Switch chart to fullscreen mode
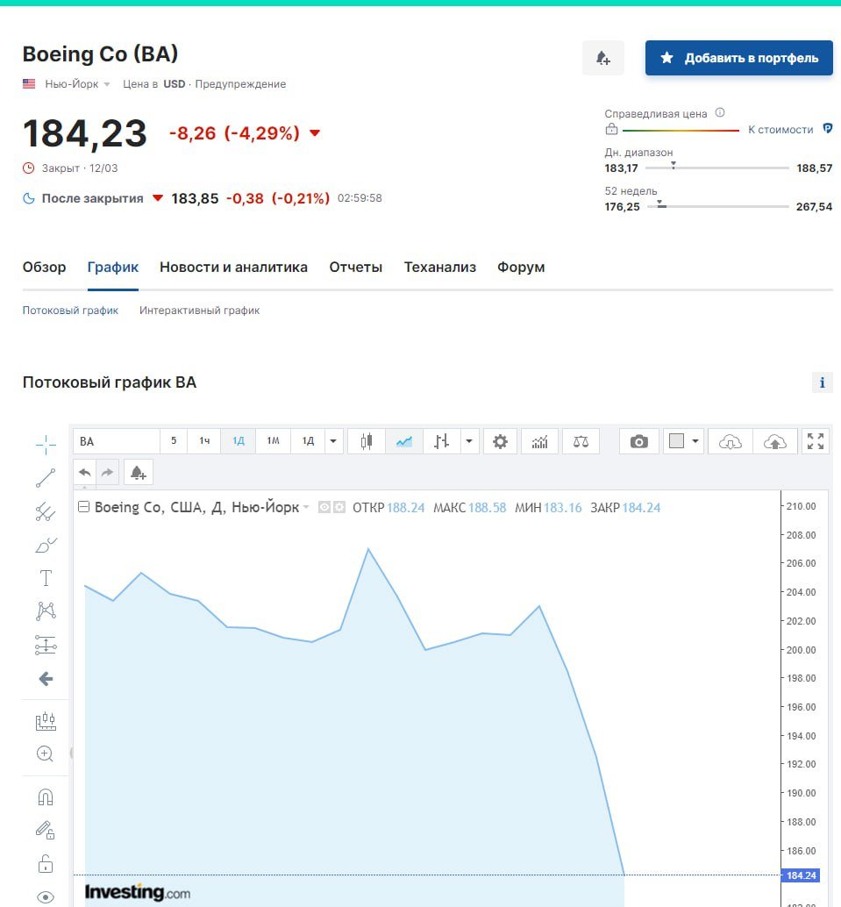Image resolution: width=841 pixels, height=907 pixels. click(x=816, y=441)
